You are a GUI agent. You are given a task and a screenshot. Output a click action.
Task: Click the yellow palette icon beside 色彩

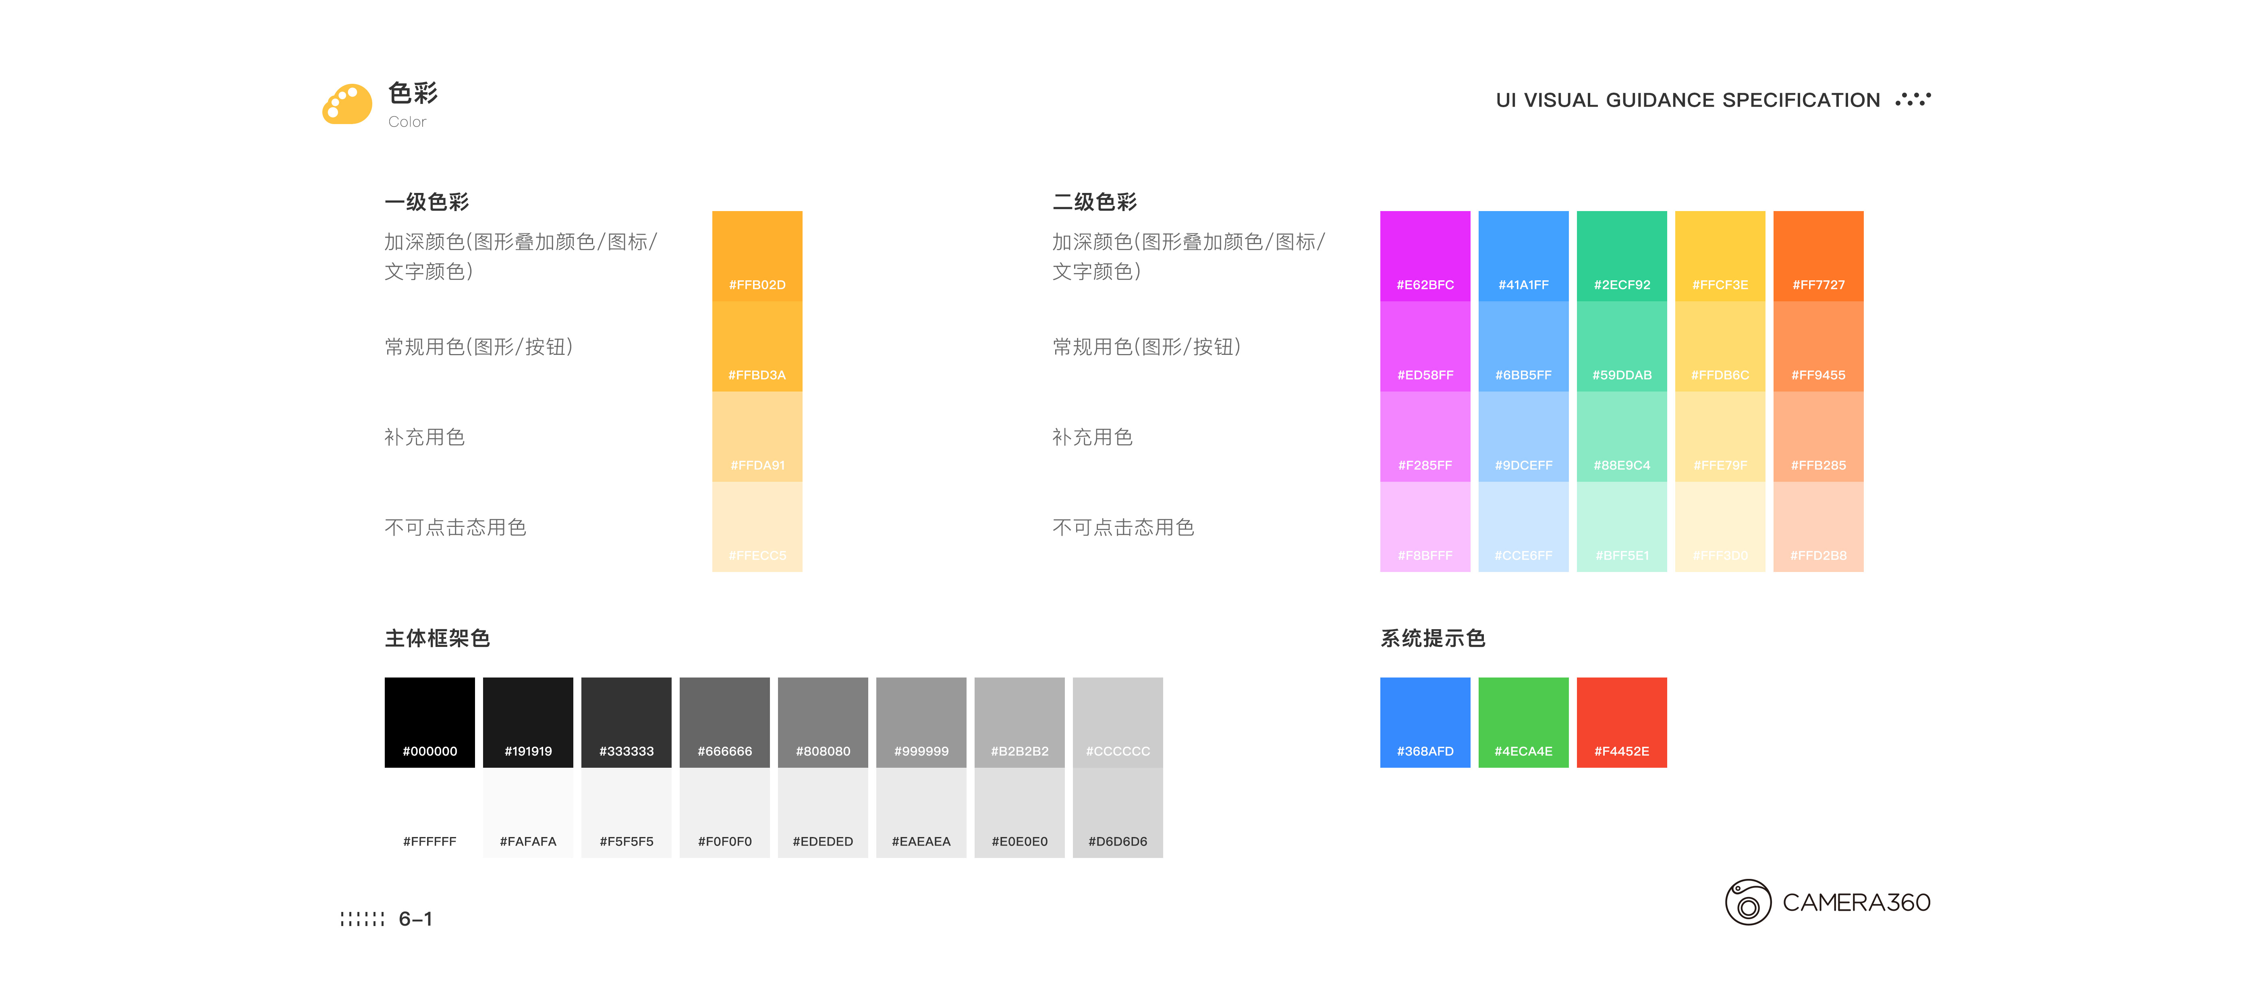pos(347,104)
